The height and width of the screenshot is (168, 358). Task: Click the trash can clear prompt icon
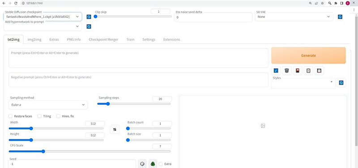(x=287, y=71)
